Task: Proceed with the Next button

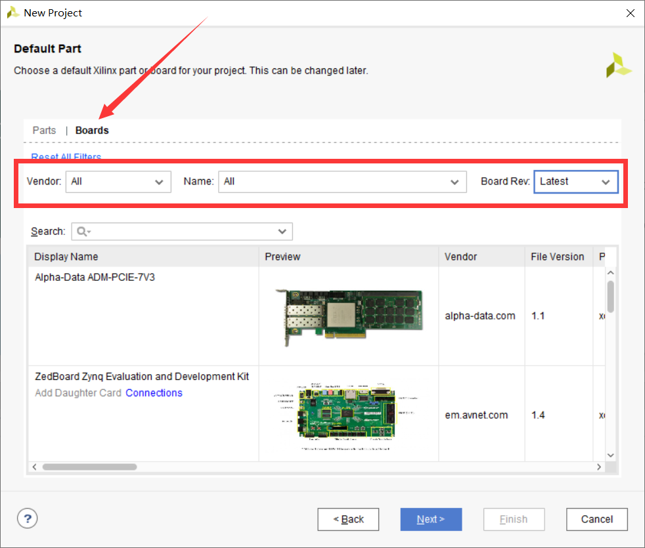Action: [431, 519]
